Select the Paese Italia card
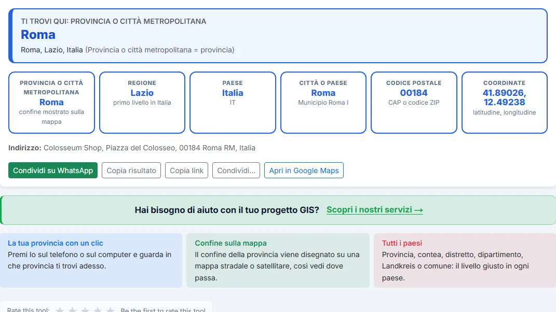 233,103
